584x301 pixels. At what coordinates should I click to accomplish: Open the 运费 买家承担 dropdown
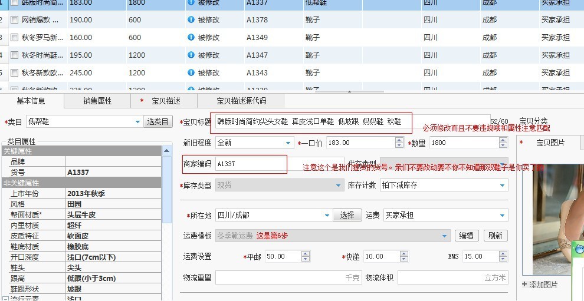click(503, 216)
